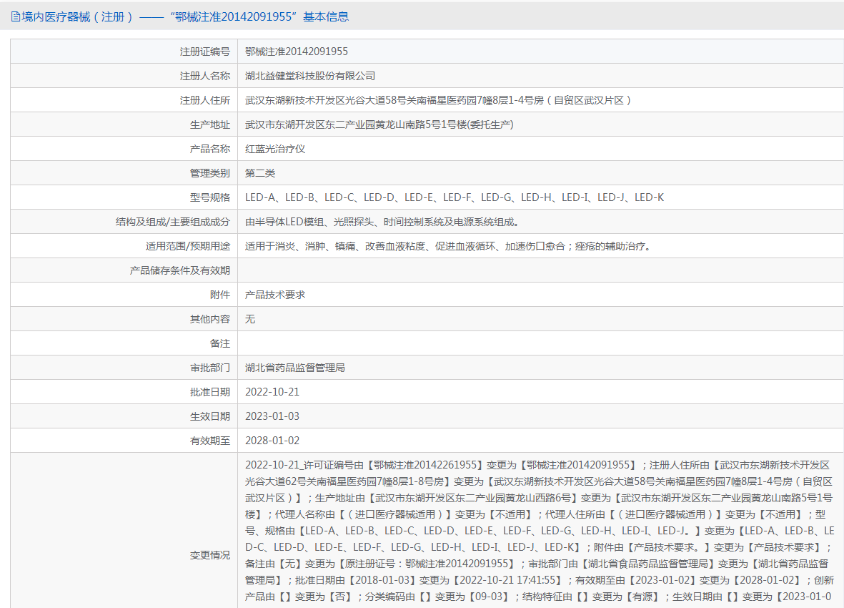The width and height of the screenshot is (844, 608).
Task: Select approval department 湖北省药品监督管理局
Action: click(x=295, y=368)
